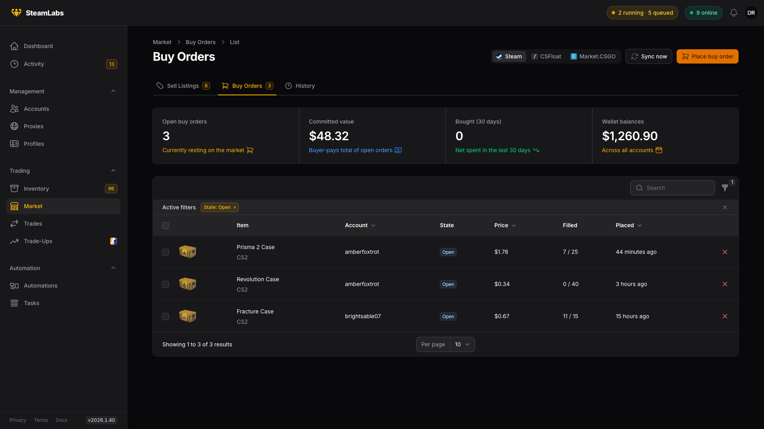Click the Automations workflow icon
This screenshot has width=764, height=429.
[x=14, y=286]
